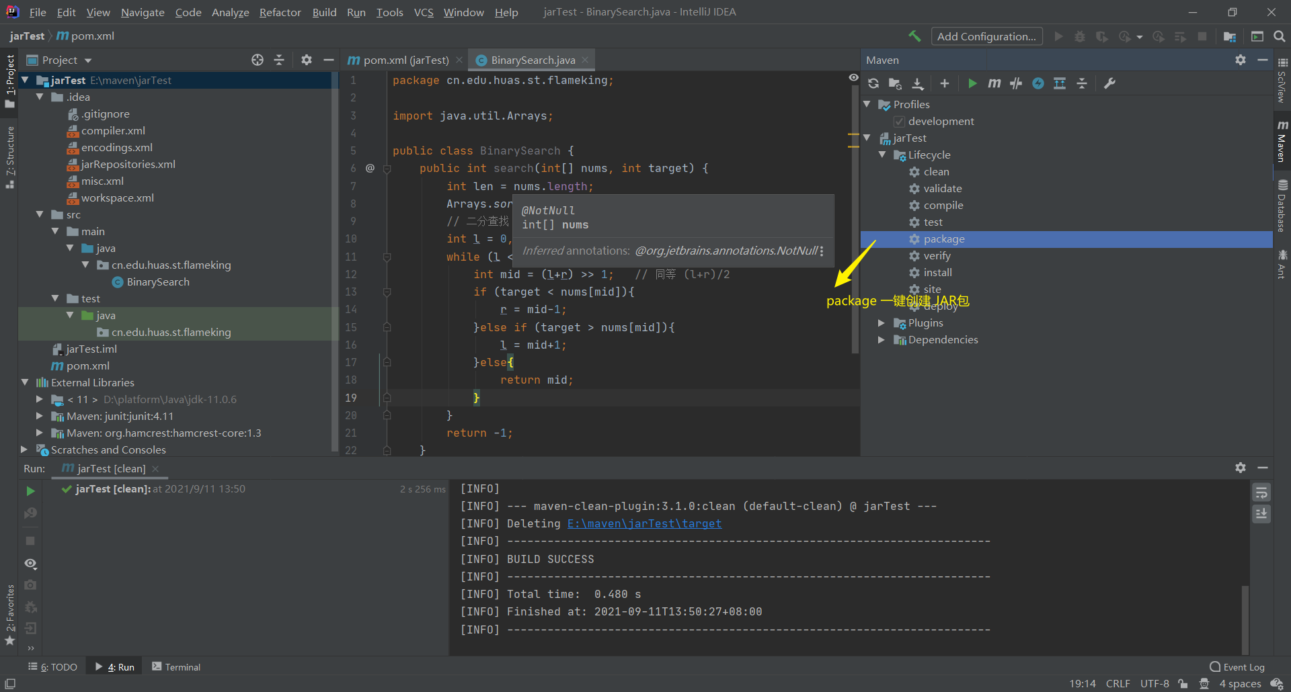1291x692 pixels.
Task: Open Maven panel gear options
Action: click(x=1241, y=60)
